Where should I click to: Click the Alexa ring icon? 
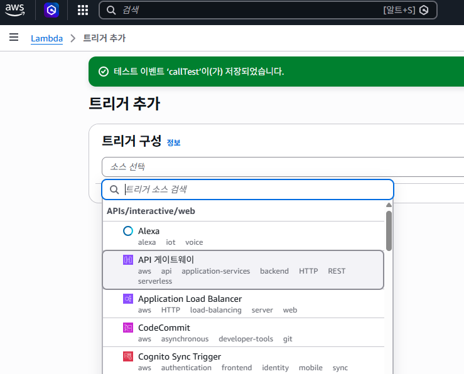point(128,231)
